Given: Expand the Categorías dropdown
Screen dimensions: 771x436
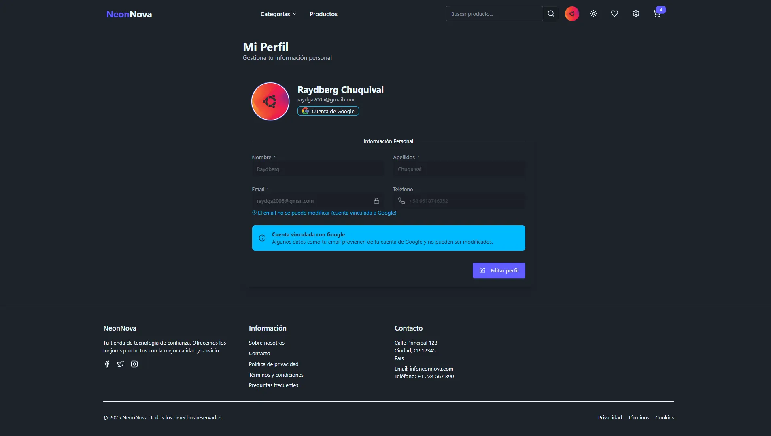Looking at the screenshot, I should tap(278, 14).
